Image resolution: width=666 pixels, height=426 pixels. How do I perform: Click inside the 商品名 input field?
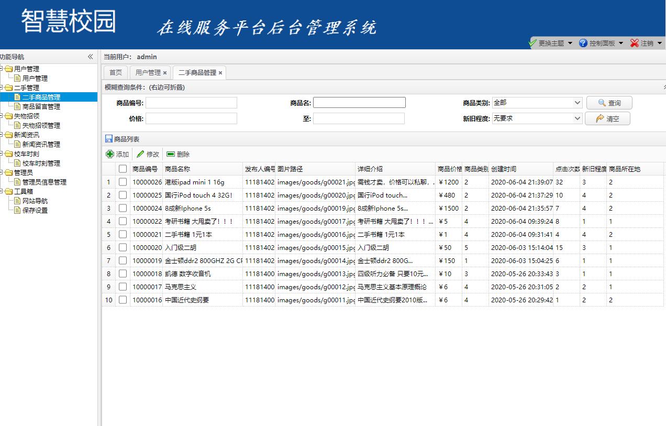click(x=359, y=102)
